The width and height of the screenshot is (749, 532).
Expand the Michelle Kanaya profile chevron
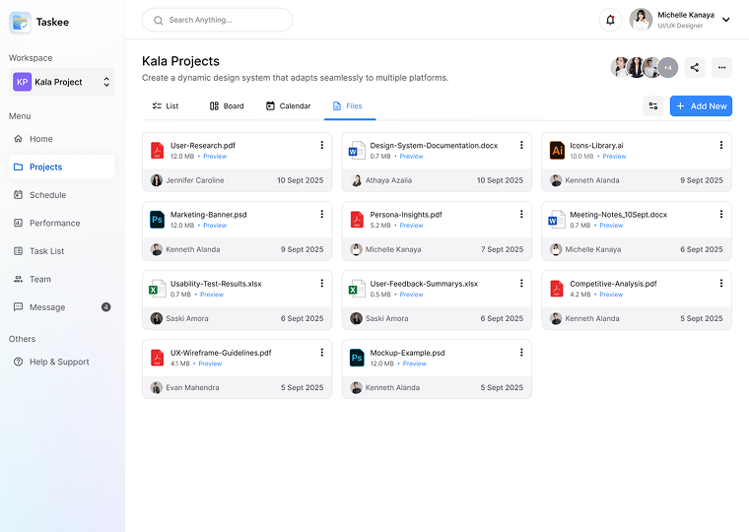click(726, 20)
